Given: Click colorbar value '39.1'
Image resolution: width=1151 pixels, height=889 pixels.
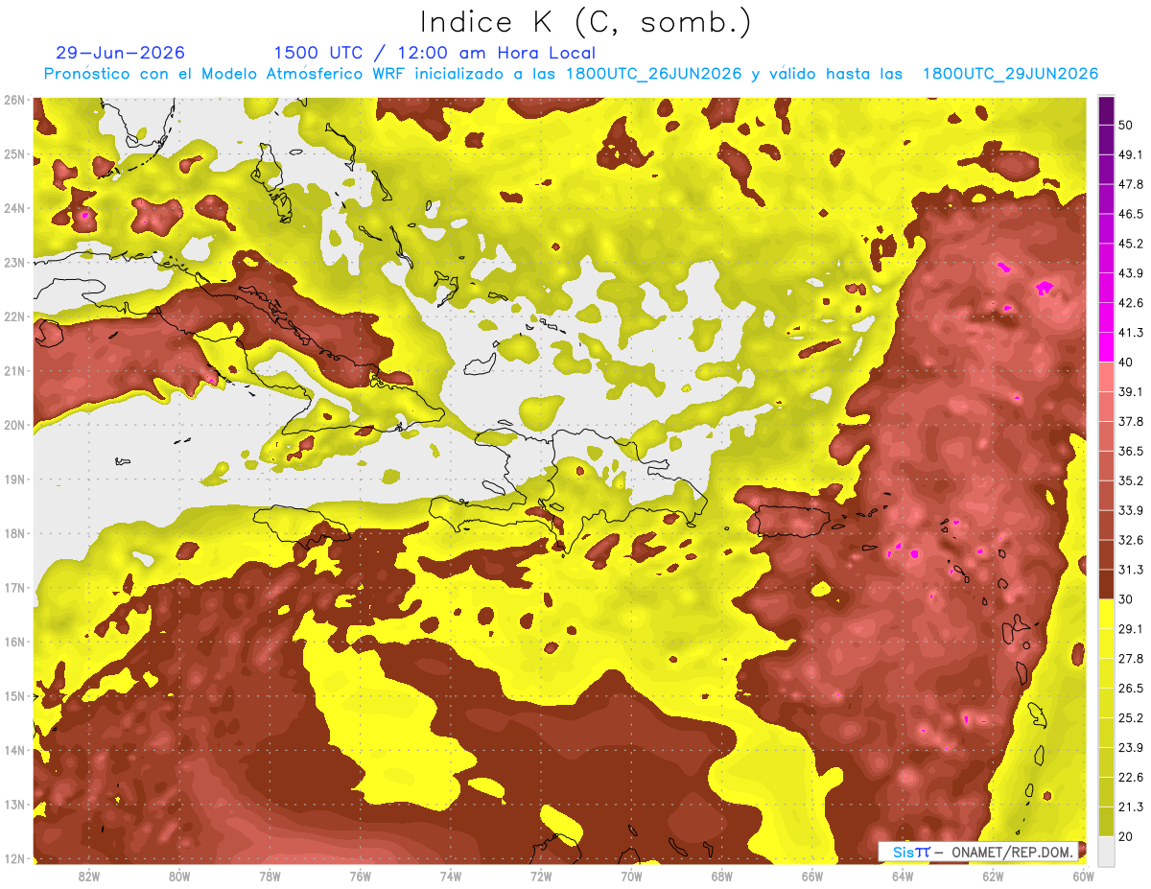Looking at the screenshot, I should click(x=1130, y=391).
